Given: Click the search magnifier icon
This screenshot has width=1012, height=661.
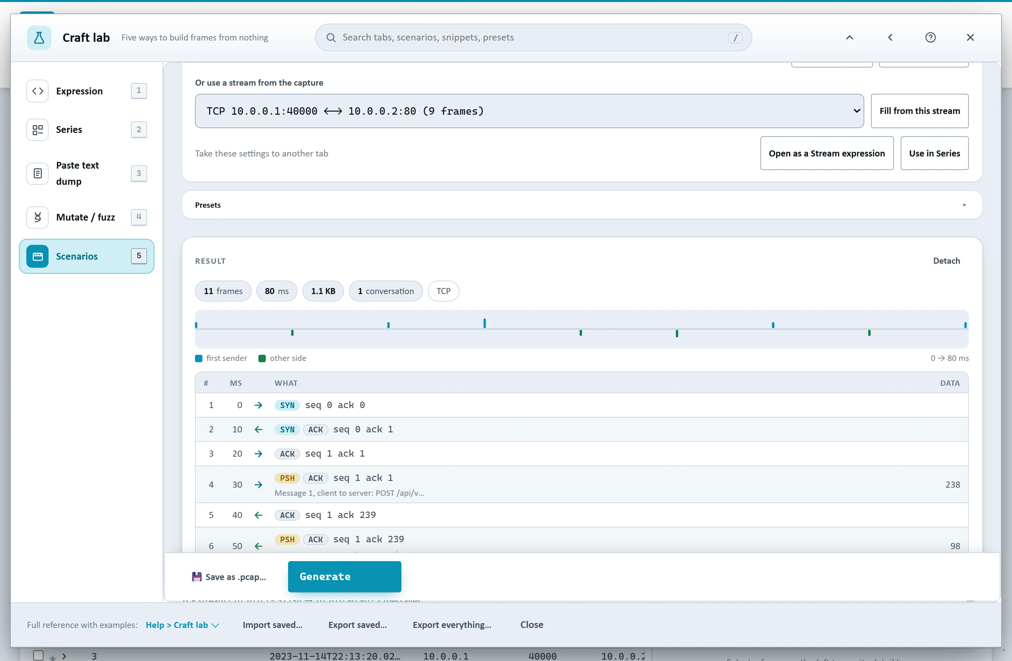Looking at the screenshot, I should point(331,37).
